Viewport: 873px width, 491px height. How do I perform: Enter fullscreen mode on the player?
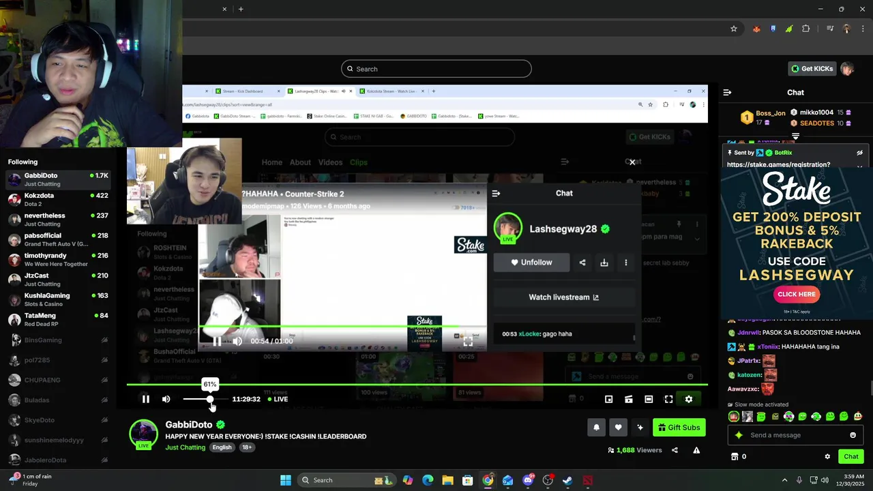point(668,399)
